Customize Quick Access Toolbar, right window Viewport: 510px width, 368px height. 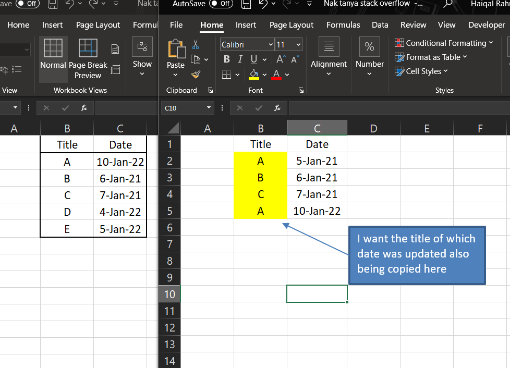point(309,4)
